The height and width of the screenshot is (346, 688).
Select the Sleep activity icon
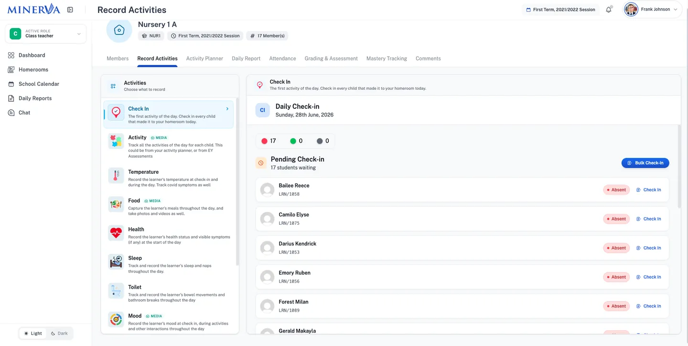(116, 262)
